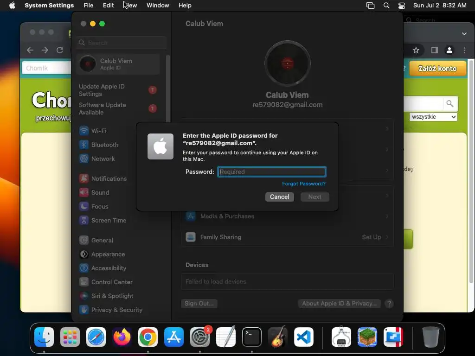Bookmark page with Chrome star icon
This screenshot has height=356, width=475.
(x=416, y=50)
